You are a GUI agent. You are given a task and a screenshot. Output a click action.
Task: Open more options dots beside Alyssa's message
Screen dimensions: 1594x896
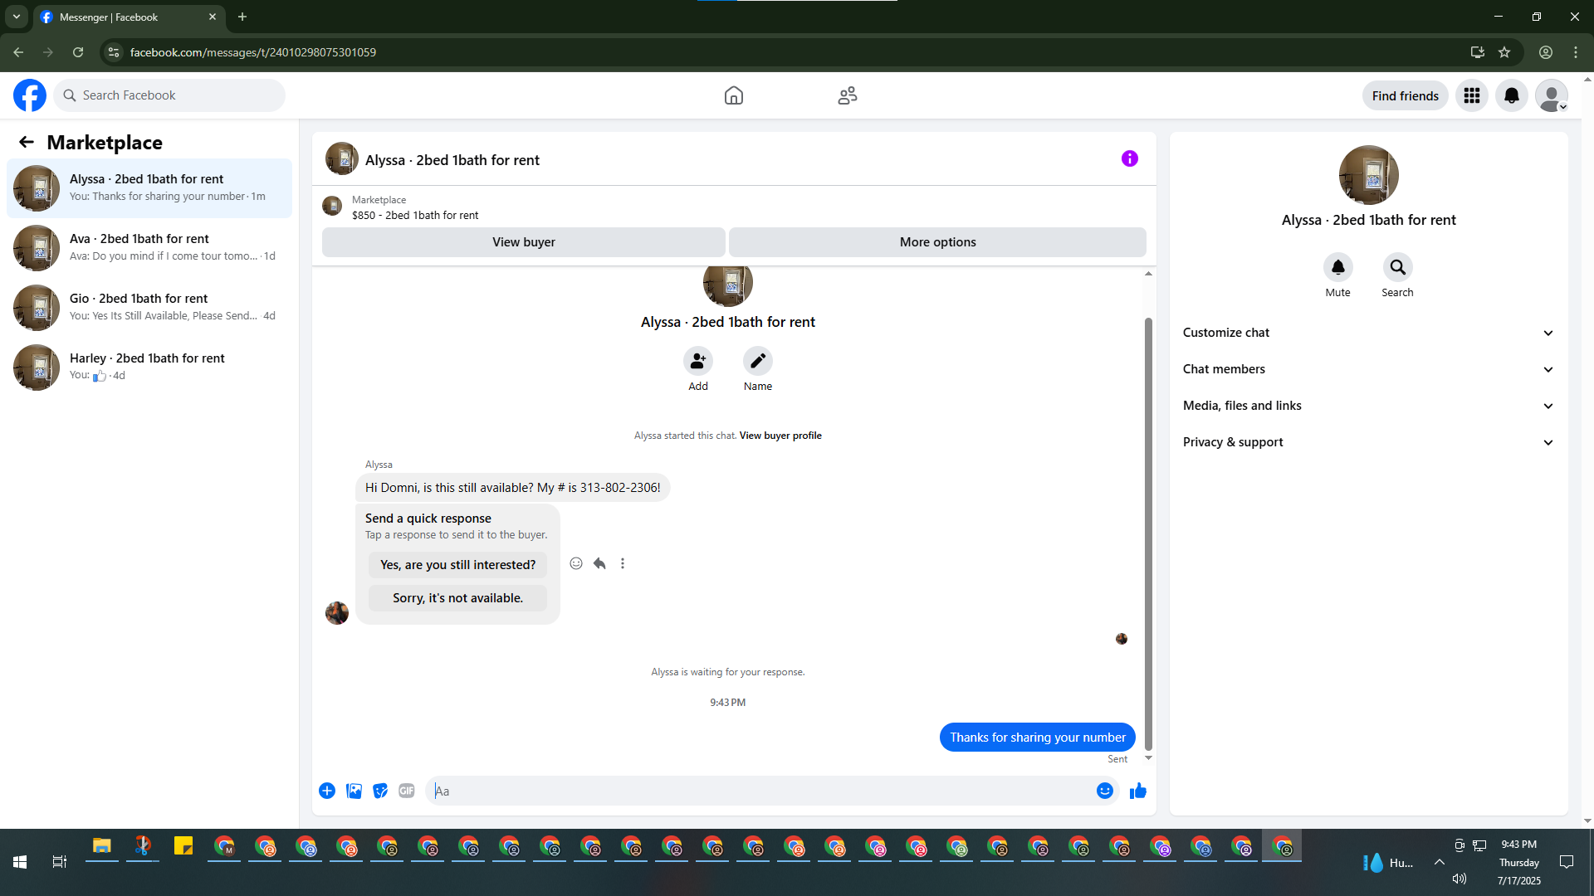tap(623, 563)
